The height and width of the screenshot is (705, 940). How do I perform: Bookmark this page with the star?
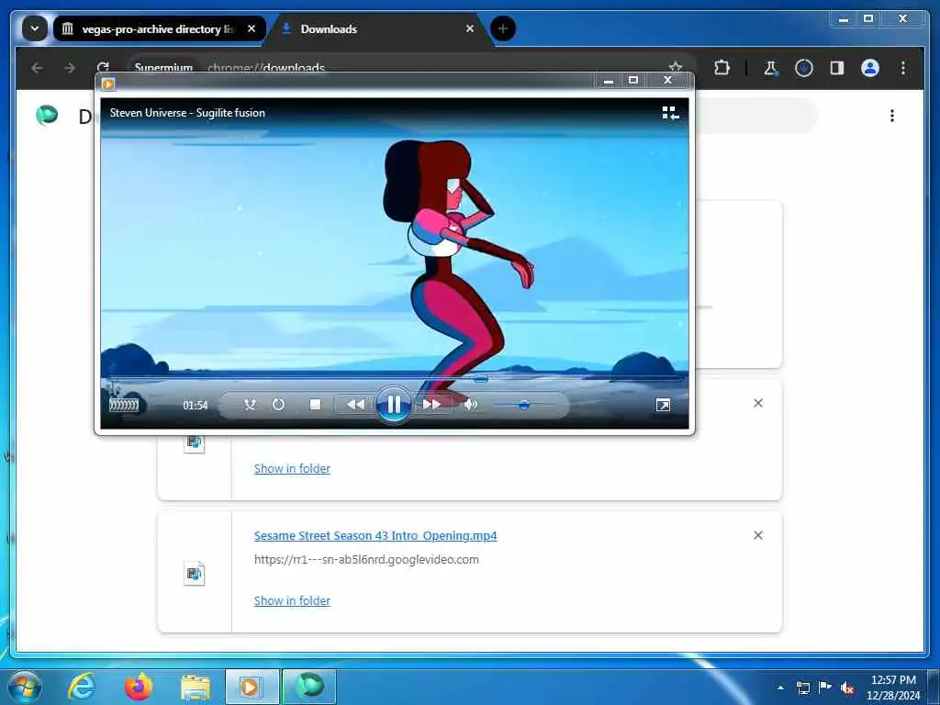pos(676,68)
